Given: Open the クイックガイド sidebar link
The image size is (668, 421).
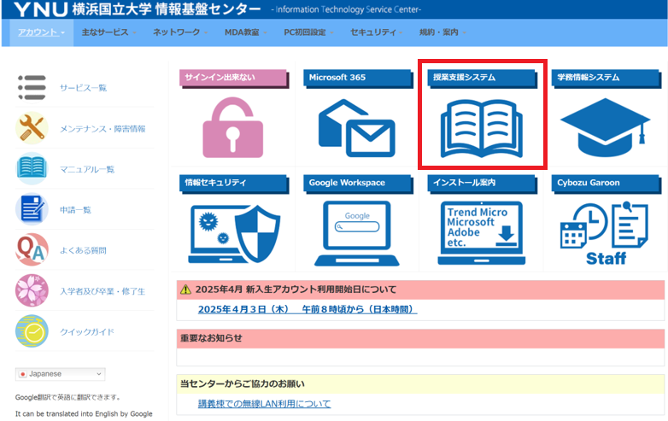Looking at the screenshot, I should point(87,332).
